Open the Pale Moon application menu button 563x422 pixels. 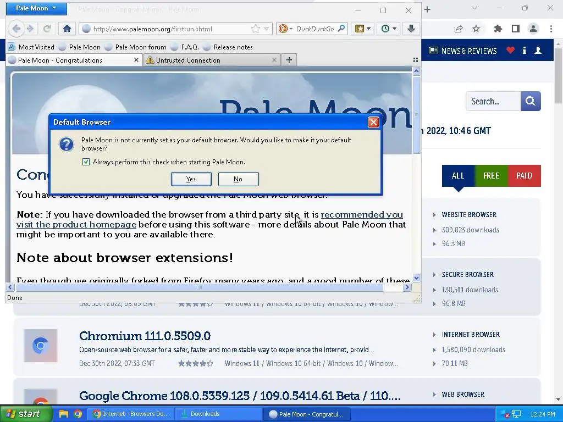pos(36,8)
